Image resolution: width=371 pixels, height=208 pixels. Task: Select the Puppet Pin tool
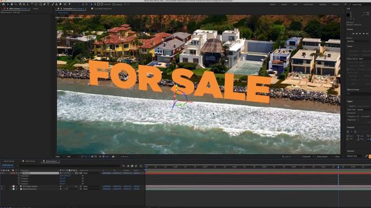[x=69, y=4]
